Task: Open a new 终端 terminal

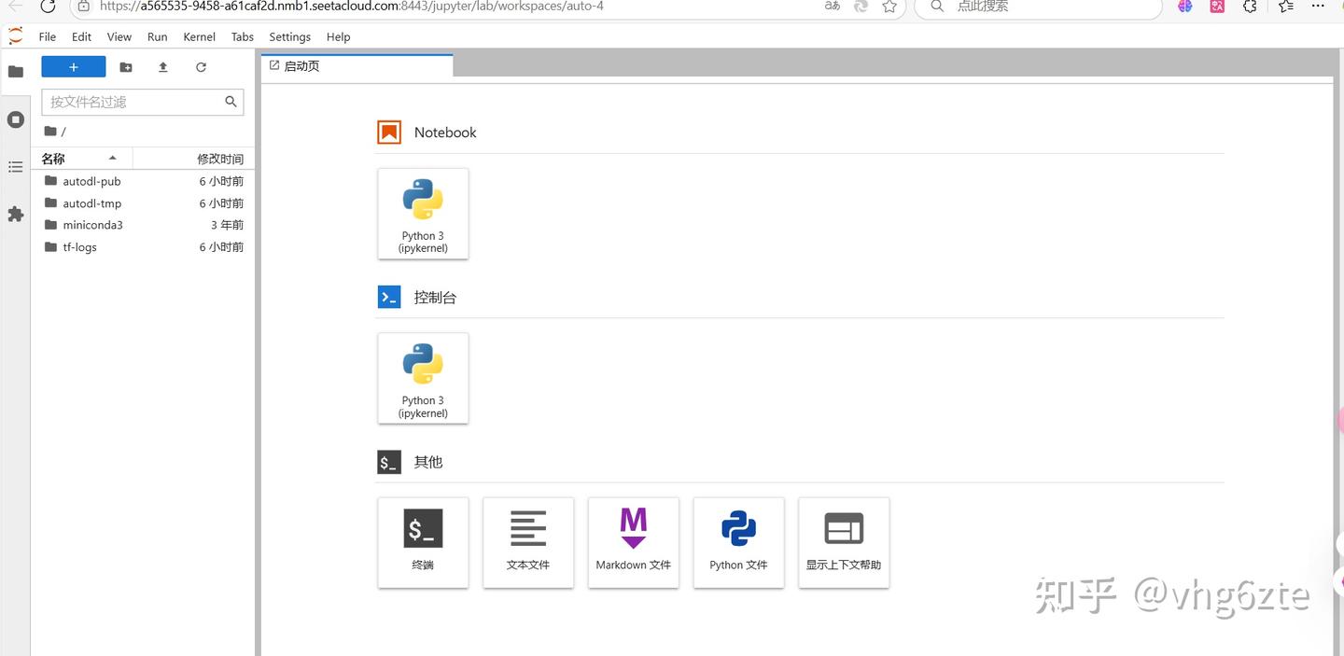Action: click(423, 542)
